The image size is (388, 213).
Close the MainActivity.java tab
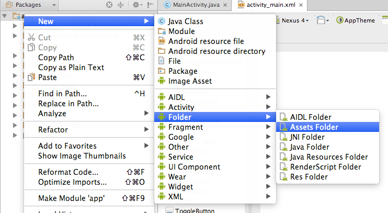pos(225,5)
